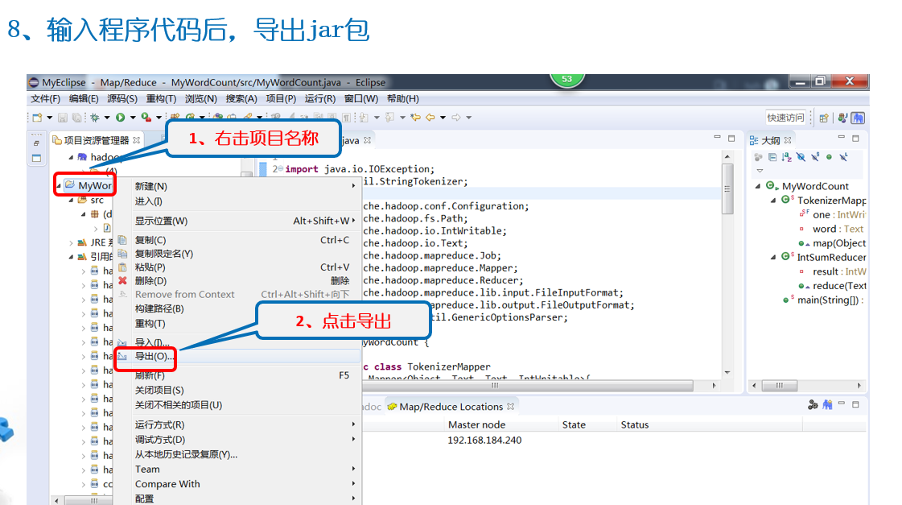Click the Next Annotation toolbar icon
The image size is (902, 505).
364,118
